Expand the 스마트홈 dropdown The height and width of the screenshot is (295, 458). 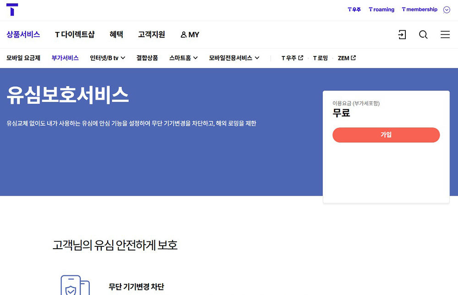[183, 58]
